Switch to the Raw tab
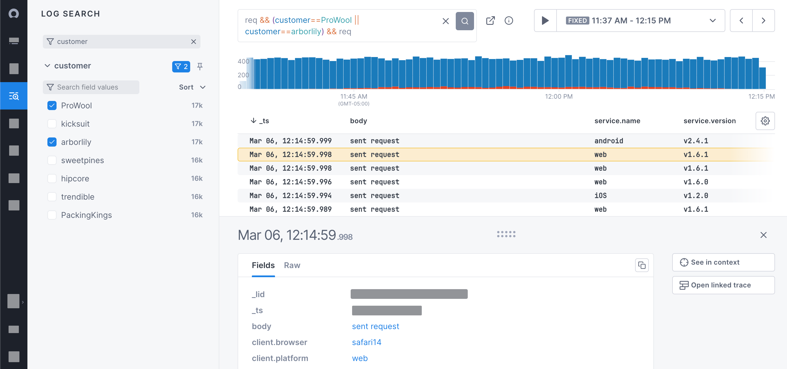The width and height of the screenshot is (787, 369). (292, 265)
